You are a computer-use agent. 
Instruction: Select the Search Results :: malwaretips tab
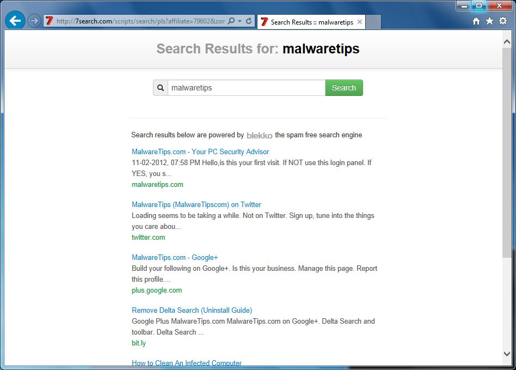[311, 22]
